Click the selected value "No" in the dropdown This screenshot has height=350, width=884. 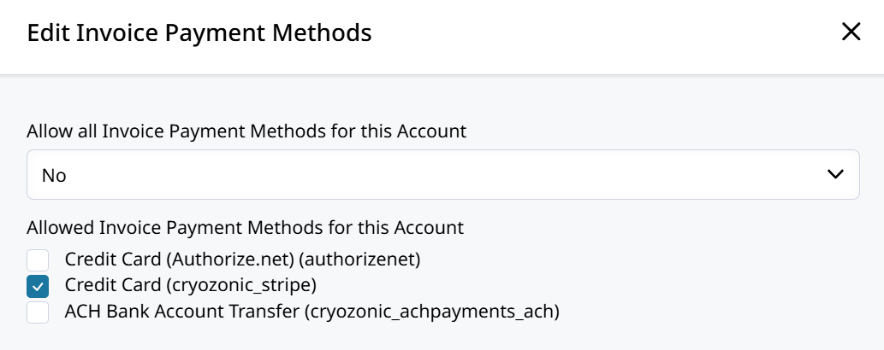[x=54, y=176]
